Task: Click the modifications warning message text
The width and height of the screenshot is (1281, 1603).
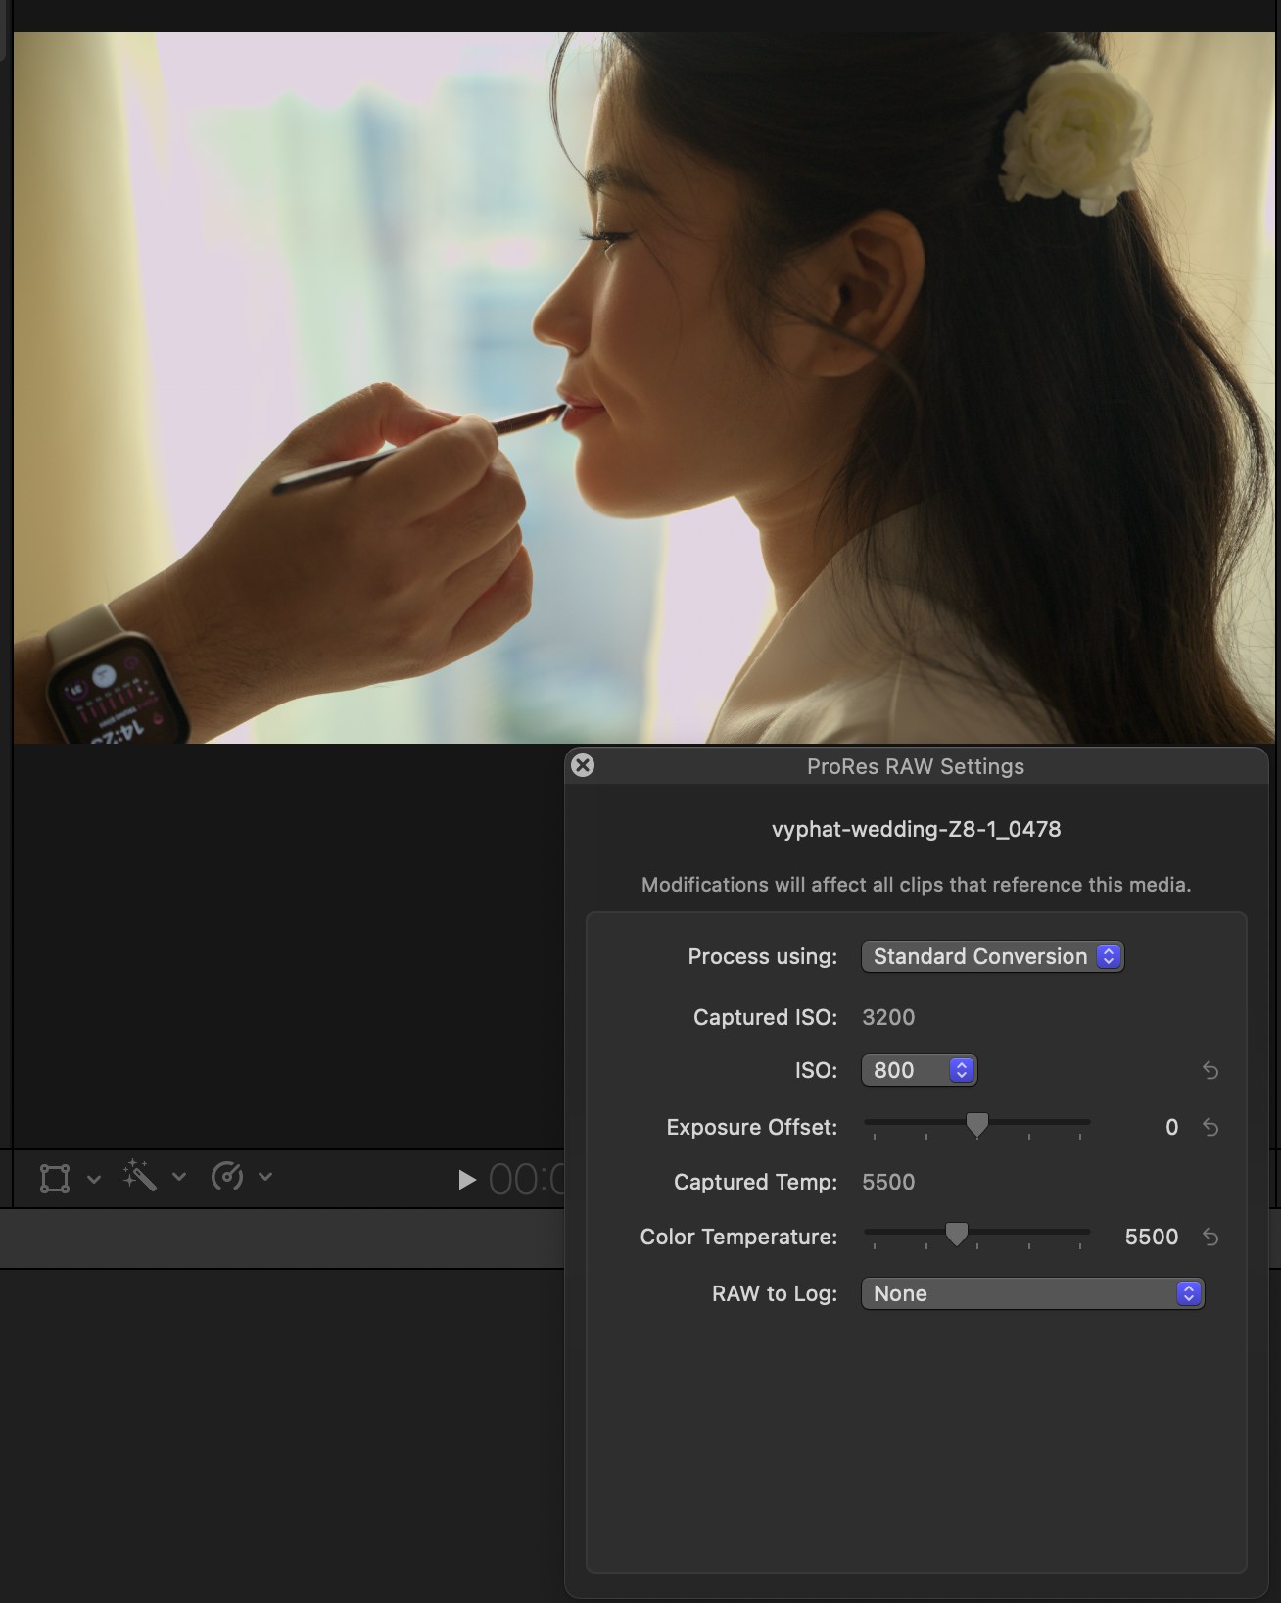Action: [x=917, y=885]
